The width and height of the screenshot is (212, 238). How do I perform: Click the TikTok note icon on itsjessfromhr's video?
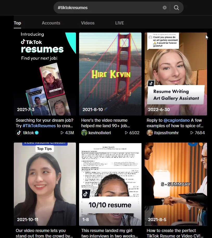pyautogui.click(x=151, y=83)
